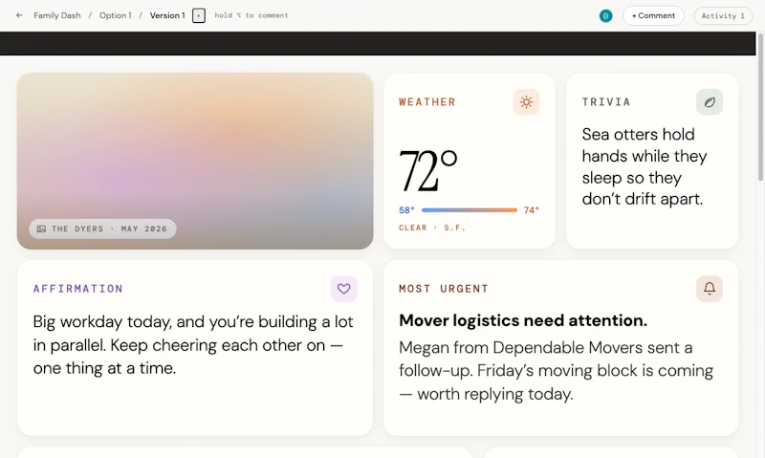765x458 pixels.
Task: Click the 72° temperature reading
Action: click(427, 171)
